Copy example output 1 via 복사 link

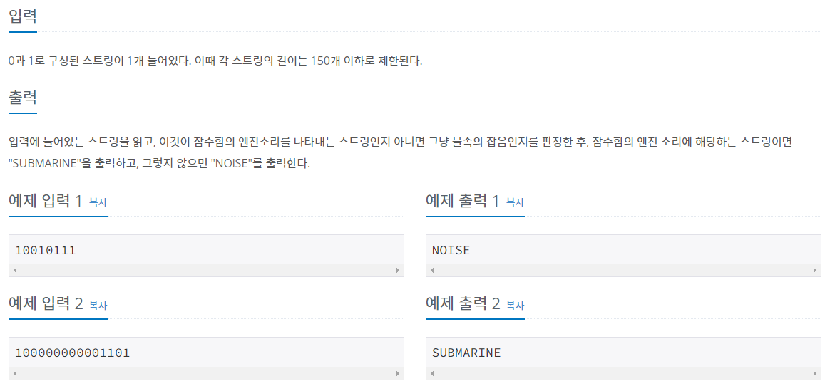tap(515, 202)
